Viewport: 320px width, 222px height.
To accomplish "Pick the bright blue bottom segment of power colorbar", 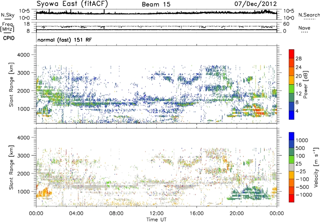I will point(292,115).
